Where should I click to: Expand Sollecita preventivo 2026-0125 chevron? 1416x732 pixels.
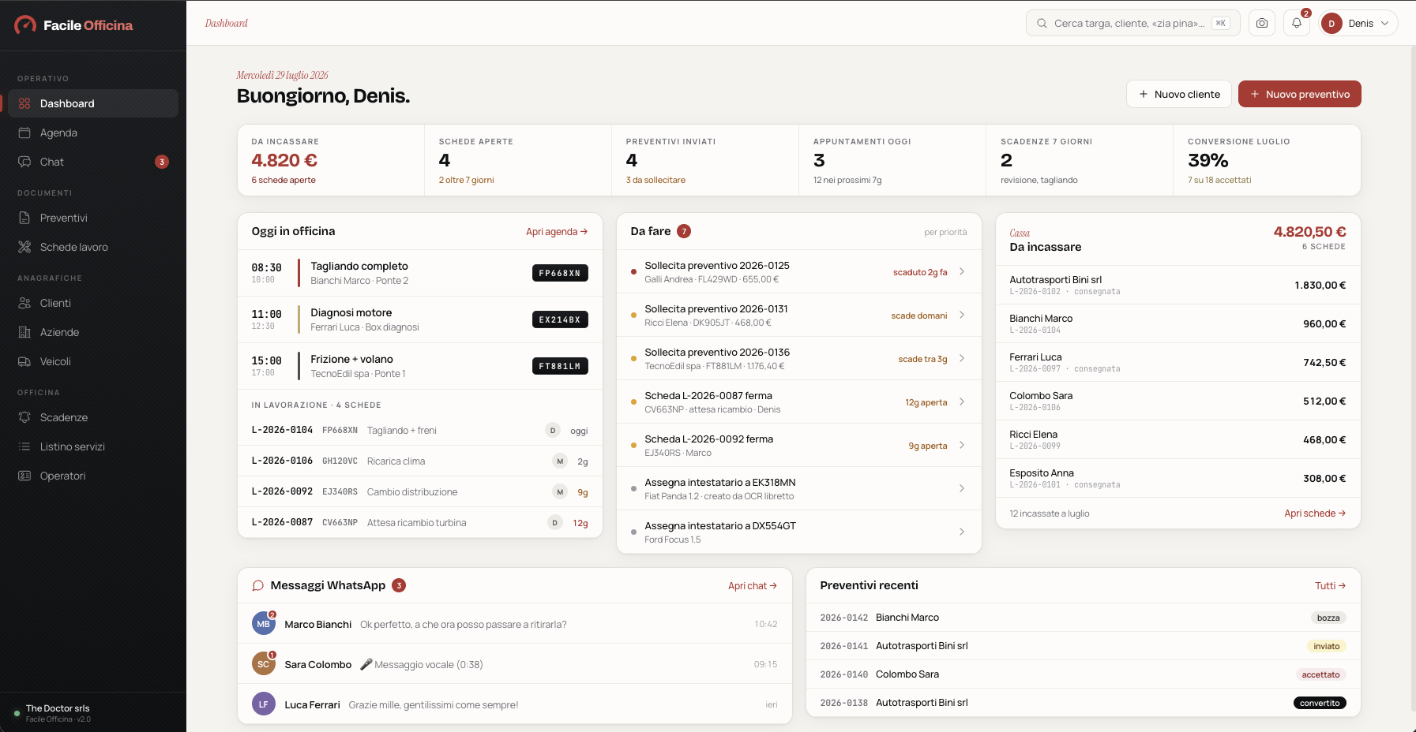pos(962,271)
